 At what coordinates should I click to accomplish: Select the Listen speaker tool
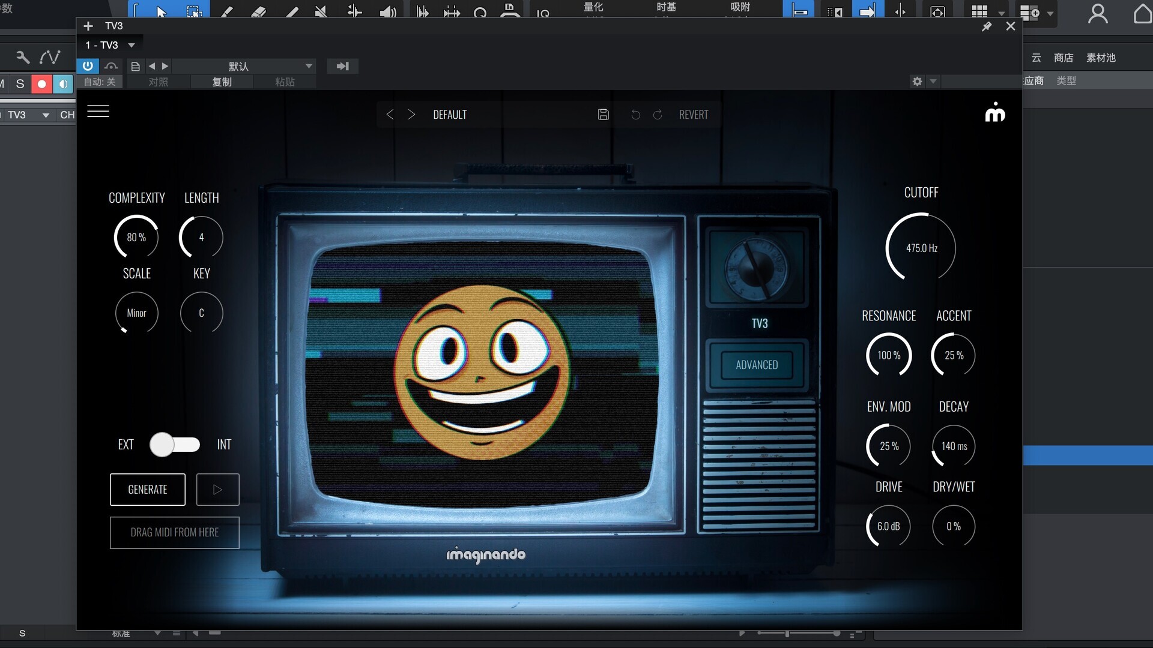pos(388,11)
